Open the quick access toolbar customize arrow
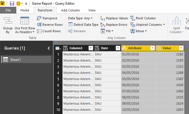 [x=26, y=4]
